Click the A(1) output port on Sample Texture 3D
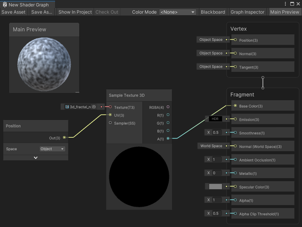 click(168, 138)
